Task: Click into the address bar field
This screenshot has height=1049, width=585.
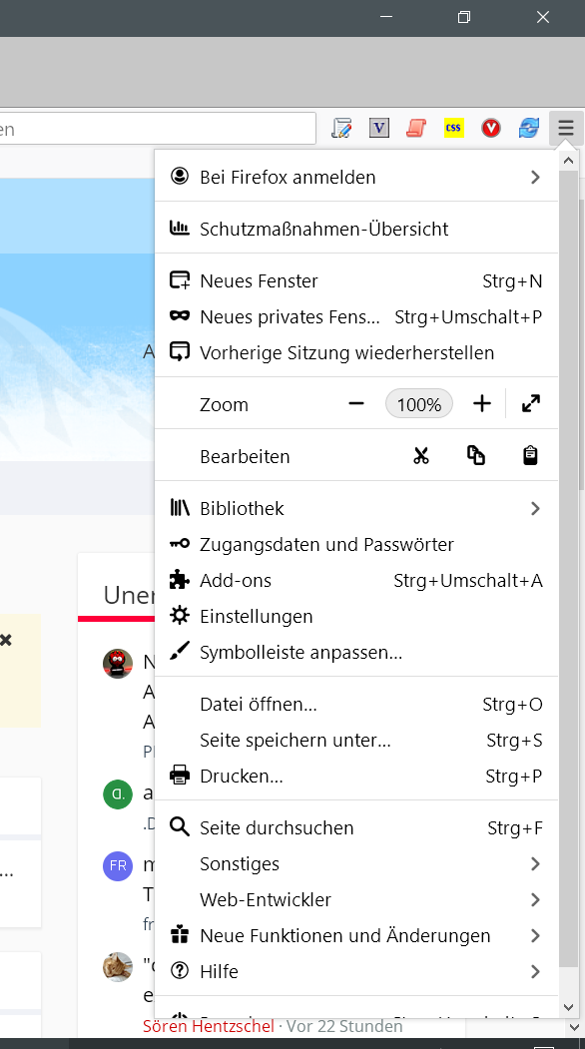Action: (x=158, y=129)
